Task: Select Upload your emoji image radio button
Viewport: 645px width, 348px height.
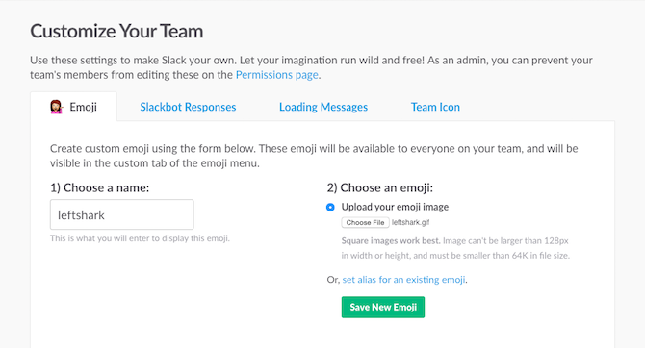Action: coord(330,207)
